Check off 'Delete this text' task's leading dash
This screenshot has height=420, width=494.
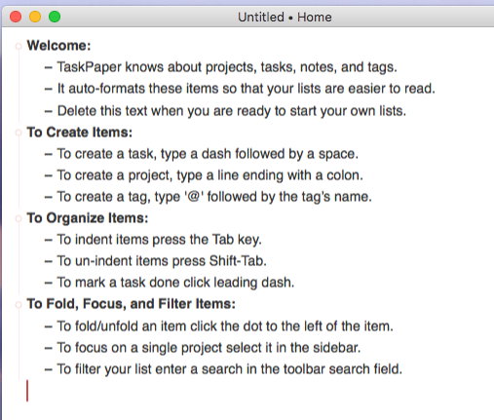[x=48, y=111]
